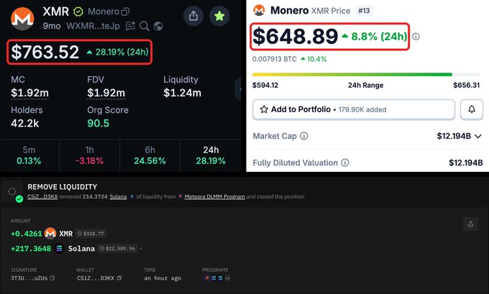The width and height of the screenshot is (489, 294).
Task: Click the +0.4261 XMR amount
Action: click(27, 234)
